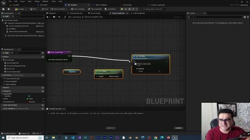Toggle IsZombieDead variable visibility eye
Screen dimensions: 250x140
click(43, 102)
